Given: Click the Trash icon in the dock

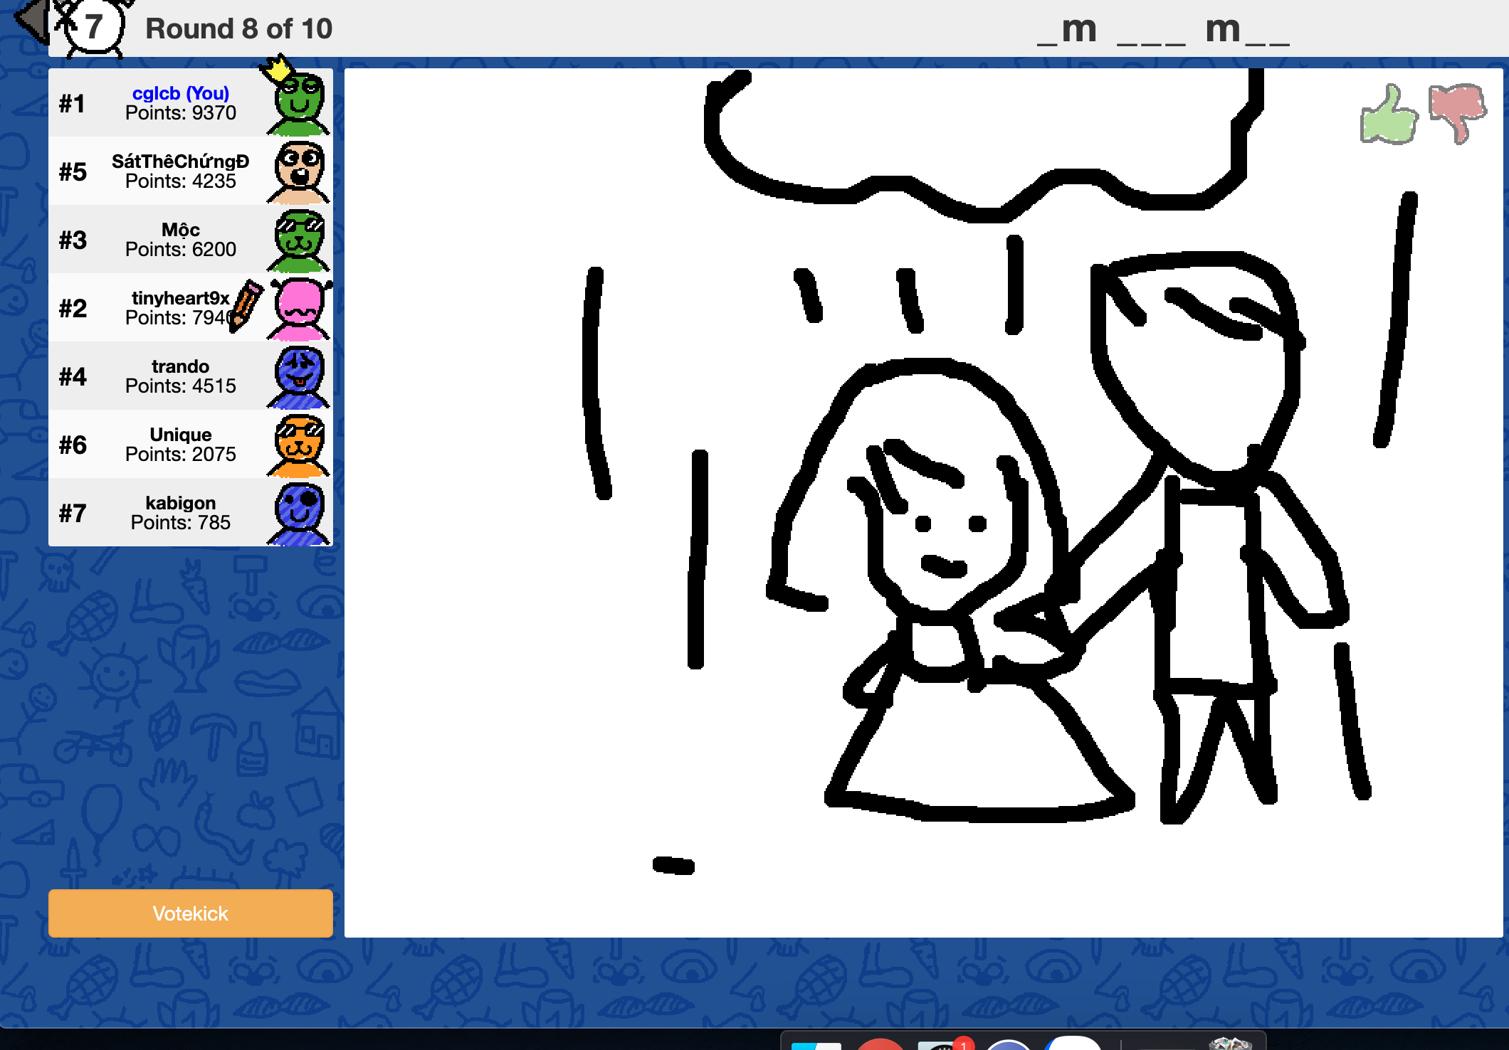Looking at the screenshot, I should (1229, 1044).
